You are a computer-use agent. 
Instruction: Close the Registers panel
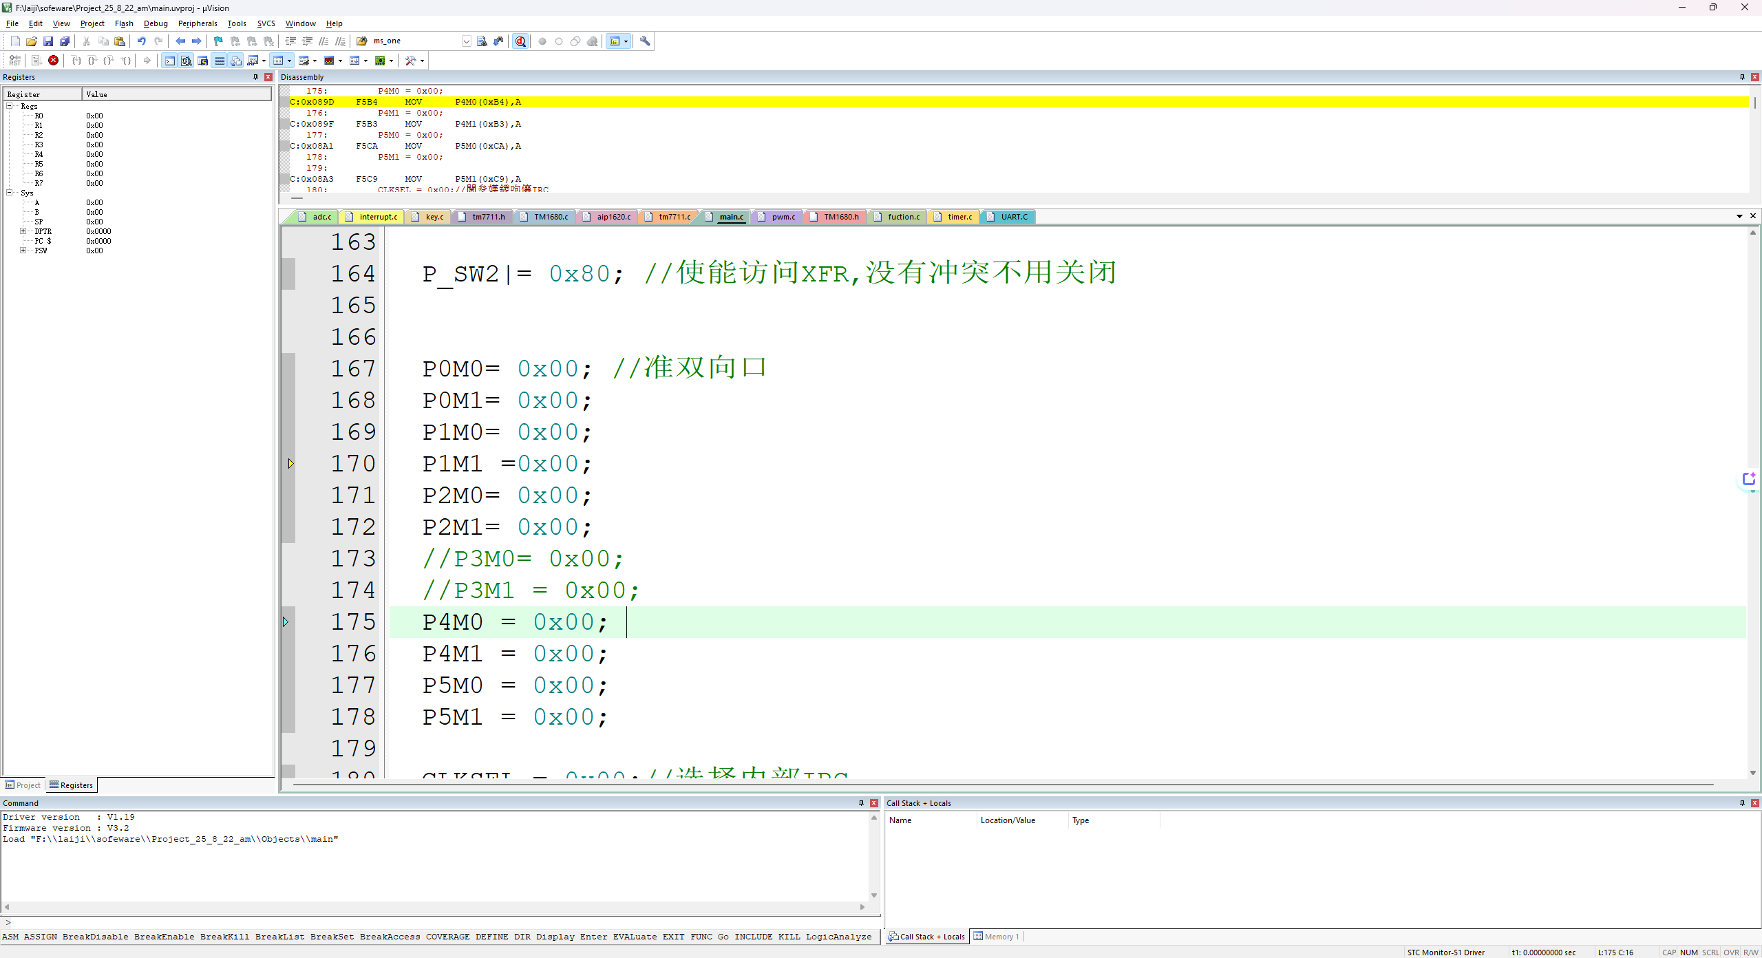pyautogui.click(x=268, y=77)
